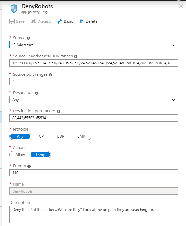Click inside the Description text area
Image resolution: width=186 pixels, height=226 pixels.
(94, 215)
